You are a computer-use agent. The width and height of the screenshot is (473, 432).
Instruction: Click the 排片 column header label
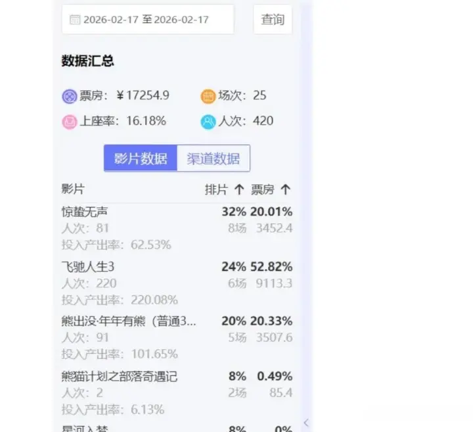(x=216, y=190)
